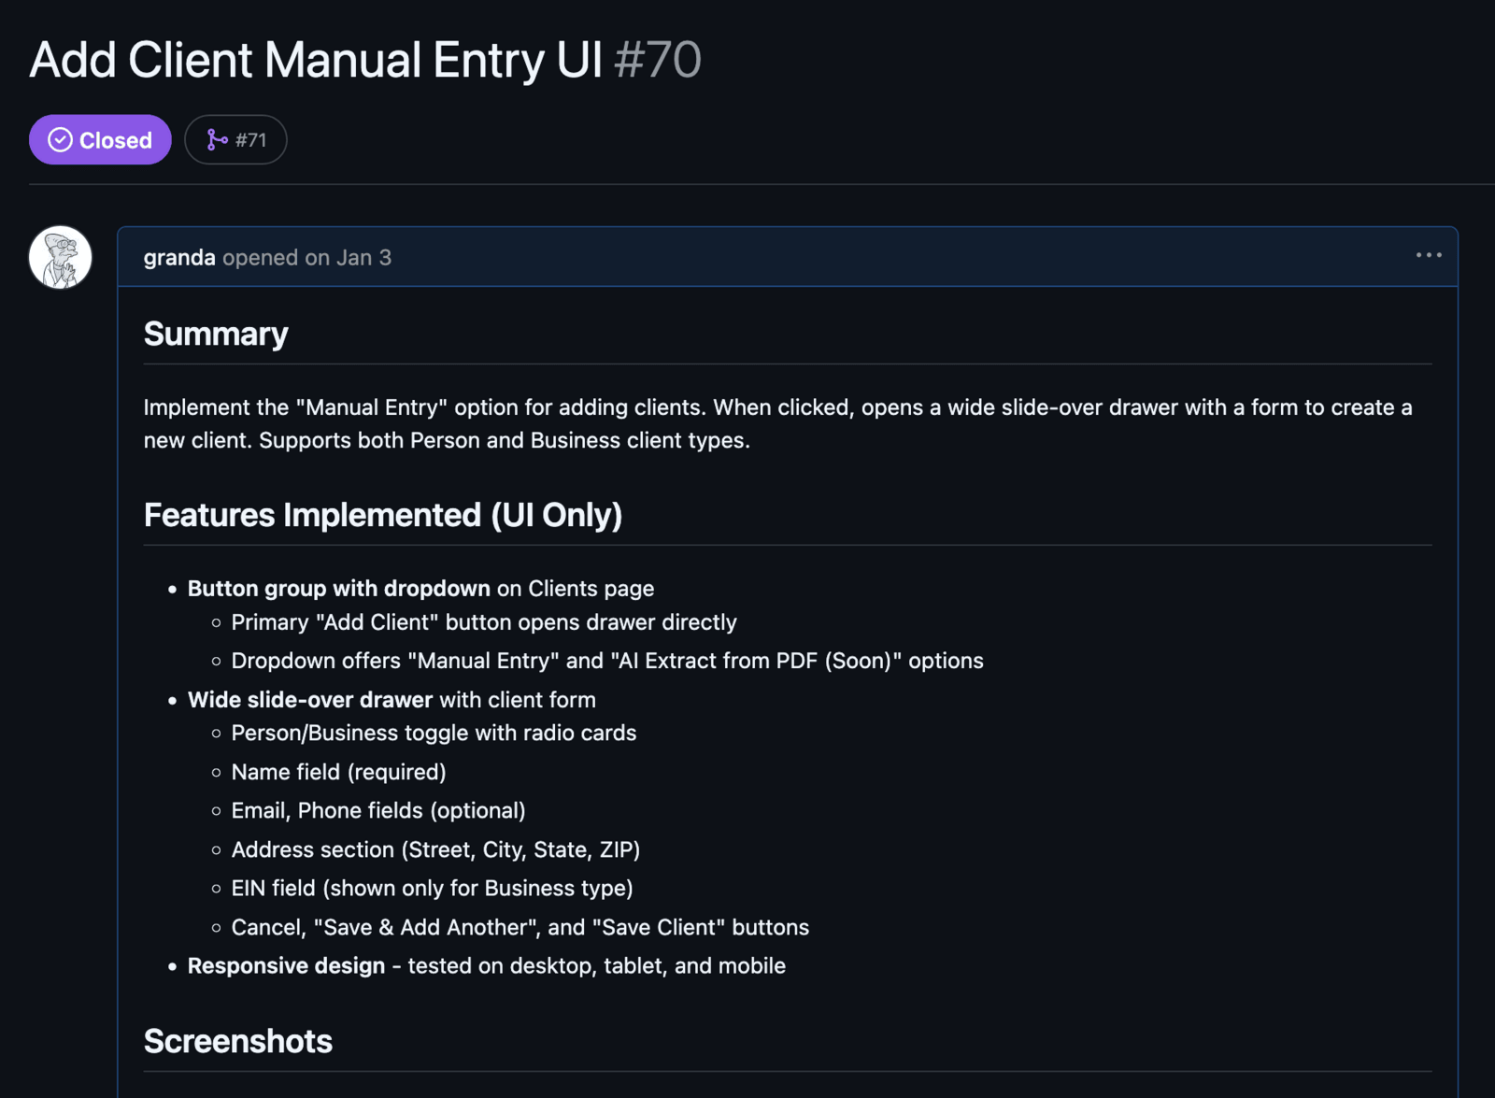Screen dimensions: 1495x1098
Task: Click the Screenshots section heading
Action: 237,1041
